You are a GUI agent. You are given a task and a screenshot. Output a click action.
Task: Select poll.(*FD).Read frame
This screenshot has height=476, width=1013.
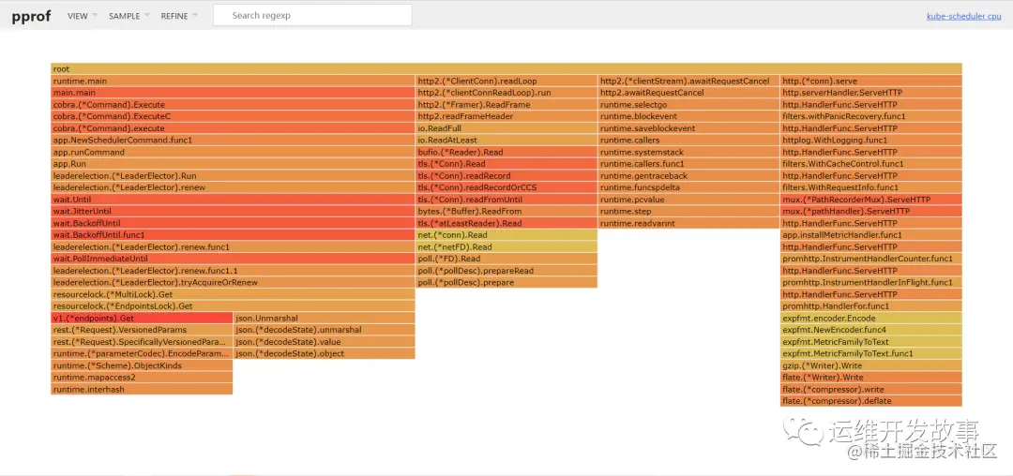pos(506,259)
